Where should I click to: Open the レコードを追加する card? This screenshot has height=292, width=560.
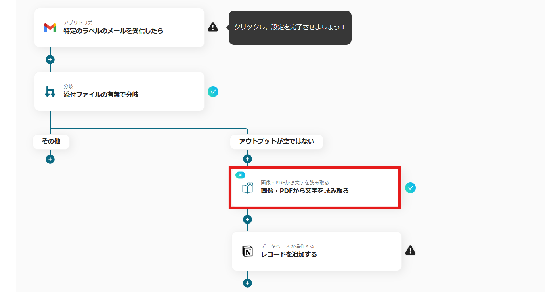(317, 251)
